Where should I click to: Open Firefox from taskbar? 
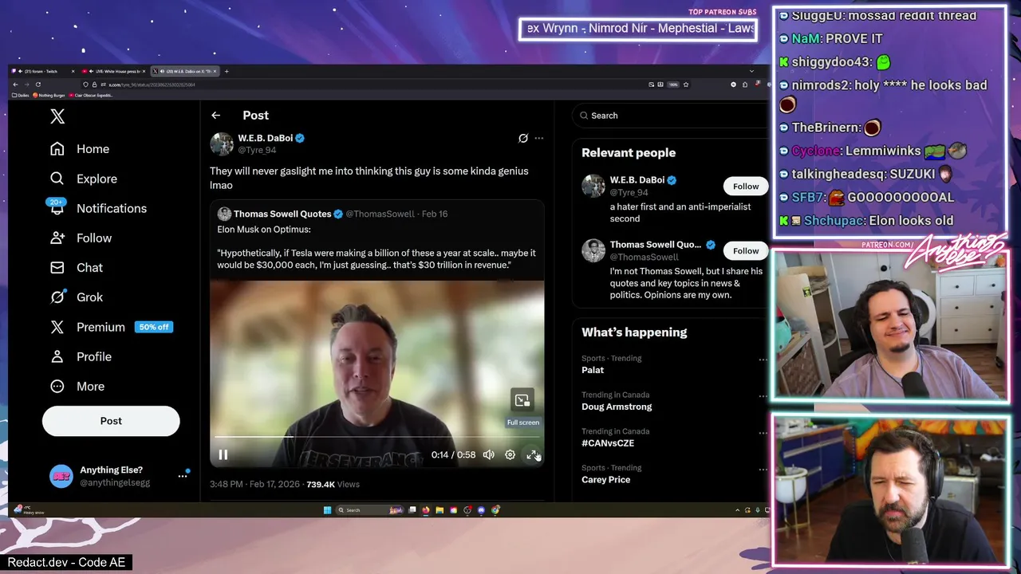[x=426, y=510]
